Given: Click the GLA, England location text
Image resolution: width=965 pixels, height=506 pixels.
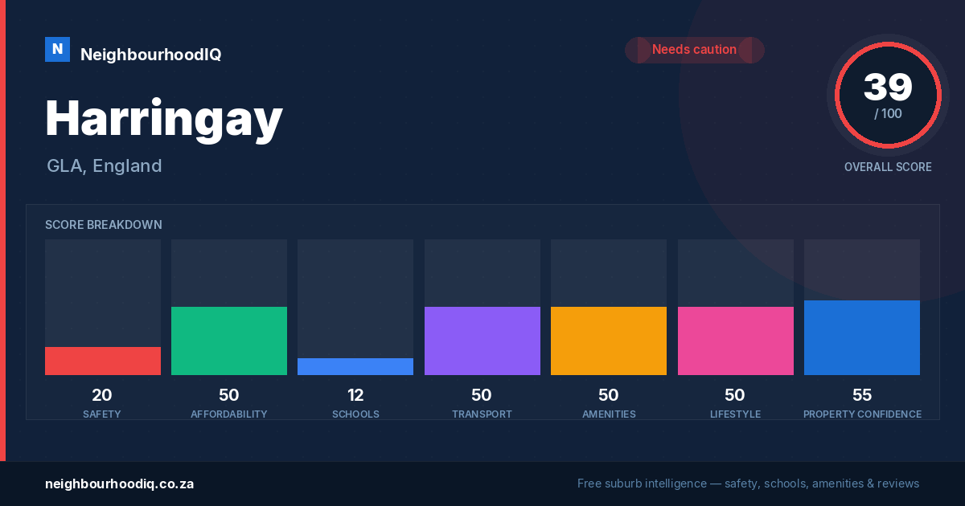Looking at the screenshot, I should (105, 166).
